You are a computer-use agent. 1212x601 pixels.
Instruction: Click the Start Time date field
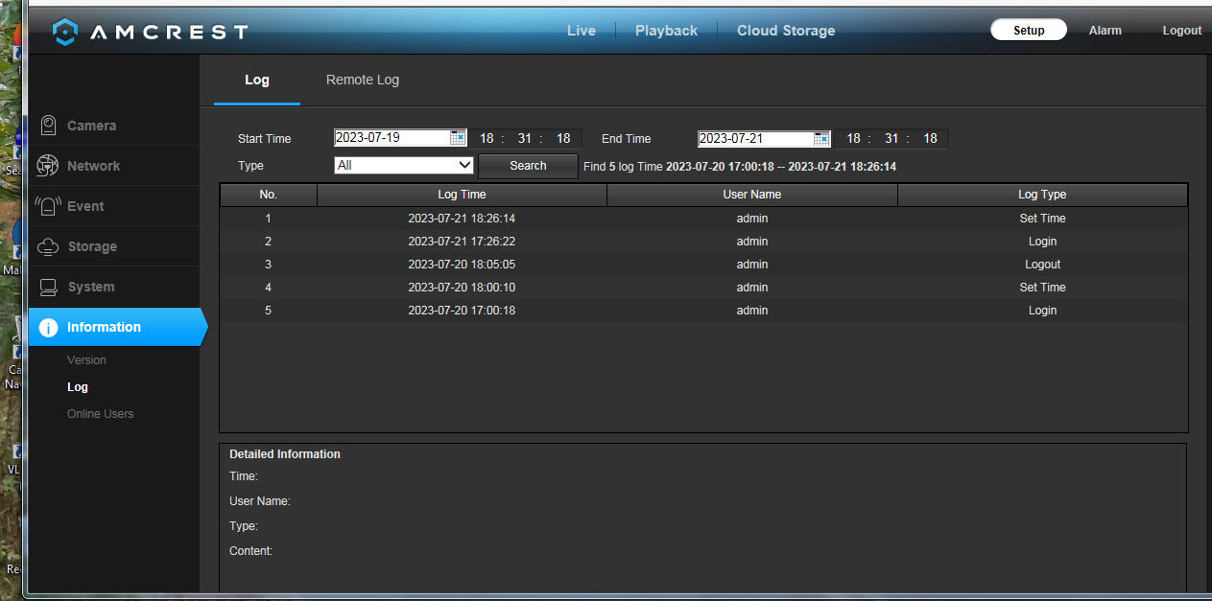(x=392, y=138)
